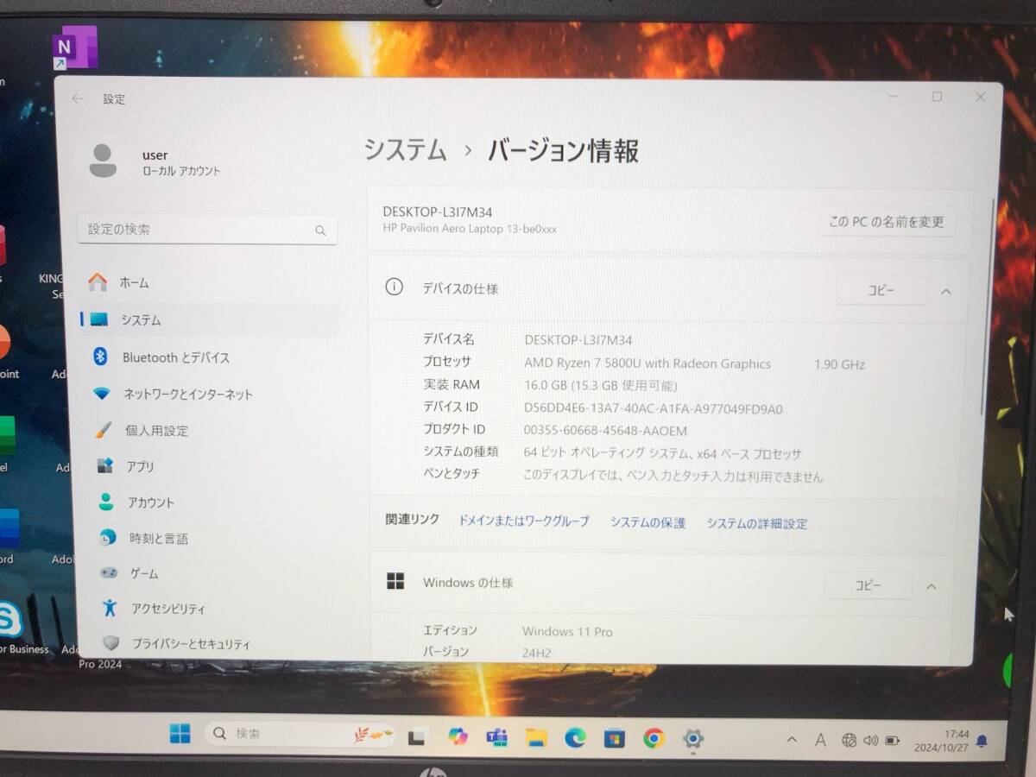Click the taskbar 検索 search box

(300, 734)
